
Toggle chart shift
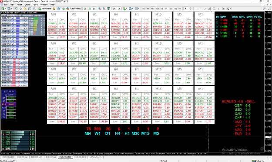pos(119,9)
